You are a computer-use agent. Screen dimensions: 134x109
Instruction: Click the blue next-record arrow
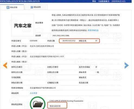click(127, 65)
